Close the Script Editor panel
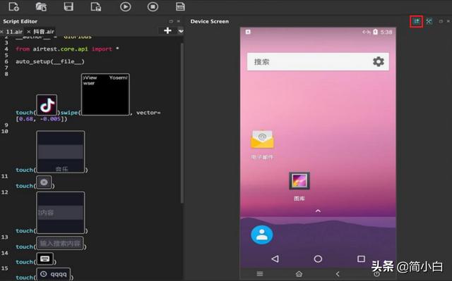452x281 pixels. pyautogui.click(x=179, y=21)
